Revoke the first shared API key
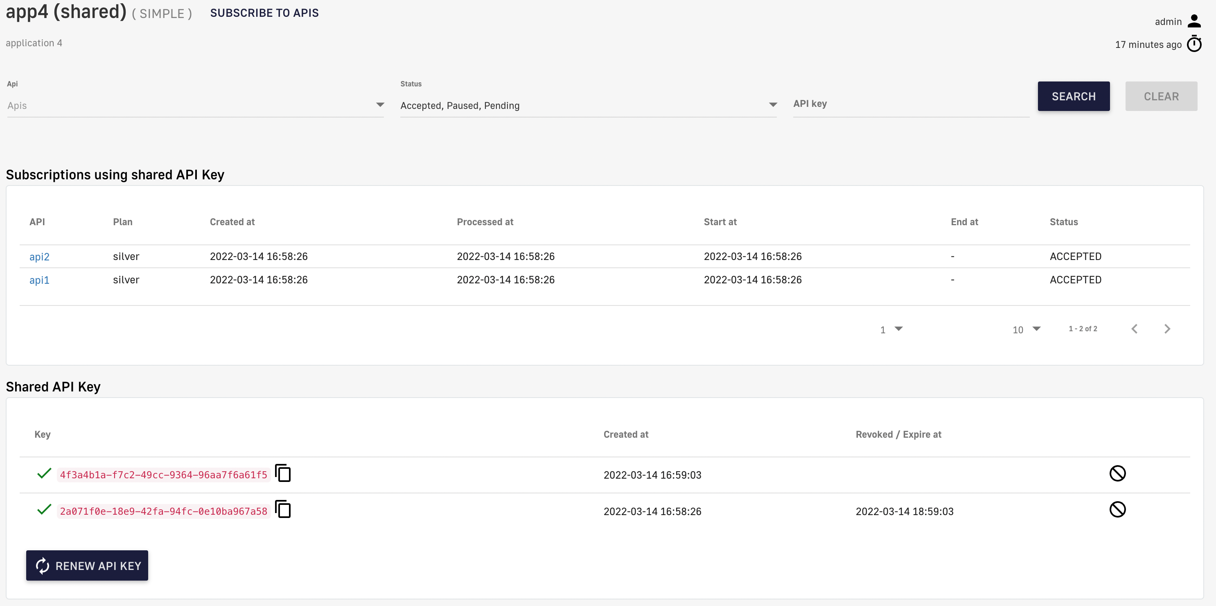This screenshot has height=606, width=1216. (1117, 473)
